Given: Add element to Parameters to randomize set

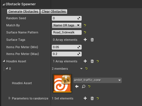Looking at the screenshot, I should point(85,98).
